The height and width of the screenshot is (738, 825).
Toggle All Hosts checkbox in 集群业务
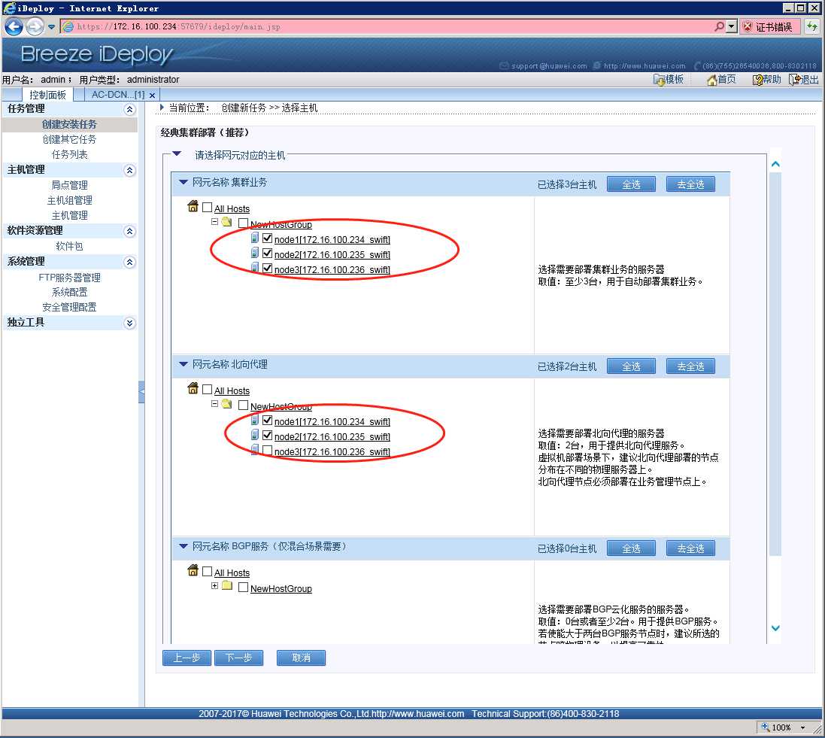(x=208, y=208)
